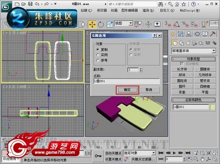Activate the Select and Scale tool

click(x=110, y=24)
